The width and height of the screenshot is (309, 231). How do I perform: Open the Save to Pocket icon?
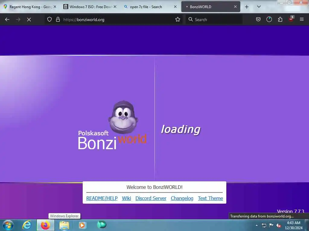coord(258,20)
